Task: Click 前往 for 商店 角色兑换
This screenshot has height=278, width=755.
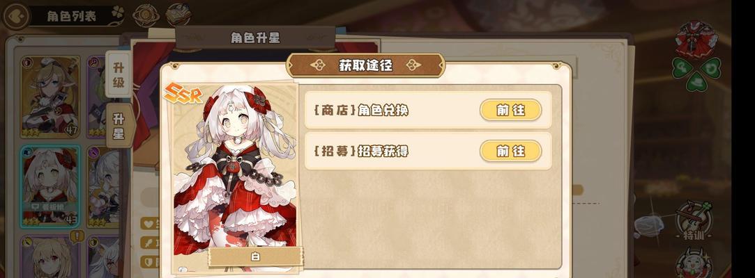Action: (x=510, y=110)
